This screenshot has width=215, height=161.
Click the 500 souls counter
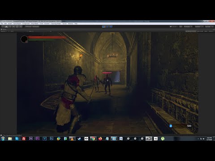coord(189,126)
